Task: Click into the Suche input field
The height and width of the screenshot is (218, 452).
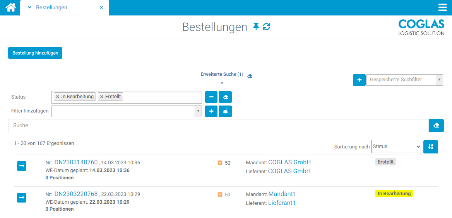Action: click(217, 126)
